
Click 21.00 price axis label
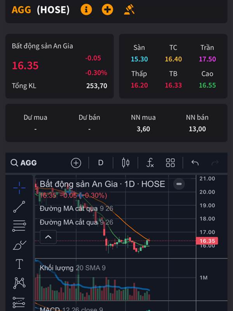pyautogui.click(x=207, y=179)
